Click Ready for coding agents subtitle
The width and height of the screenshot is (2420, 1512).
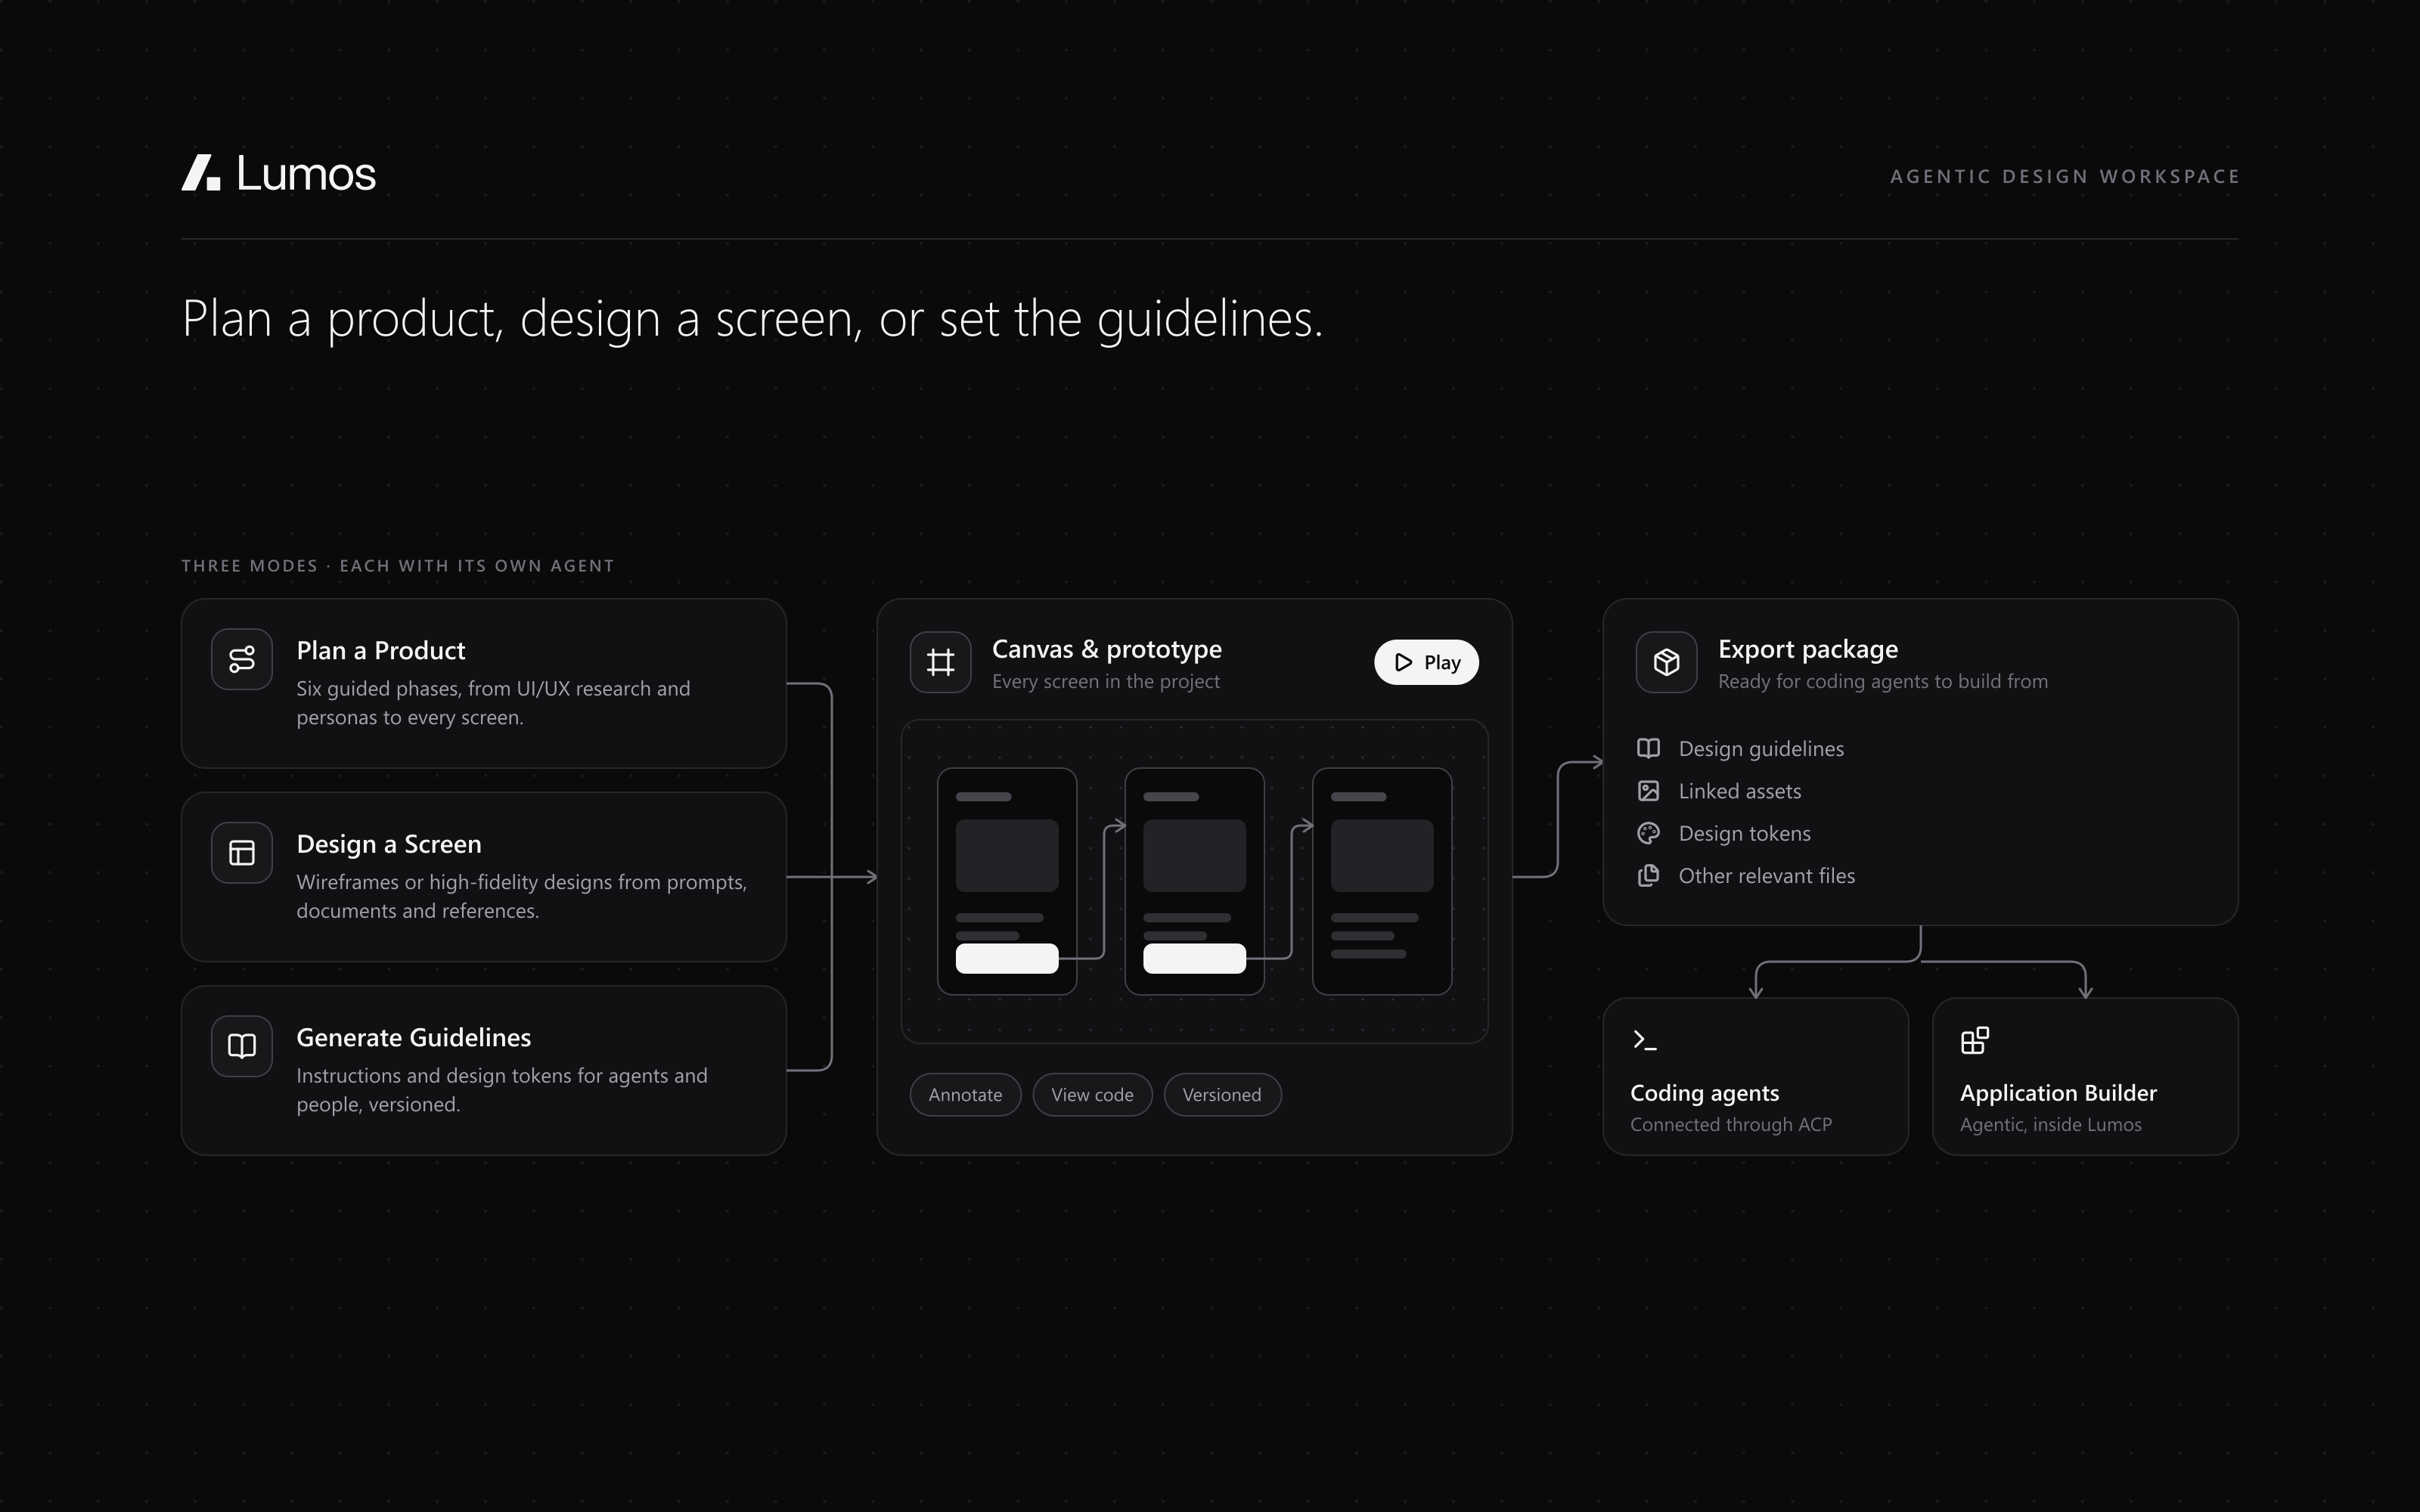1883,682
